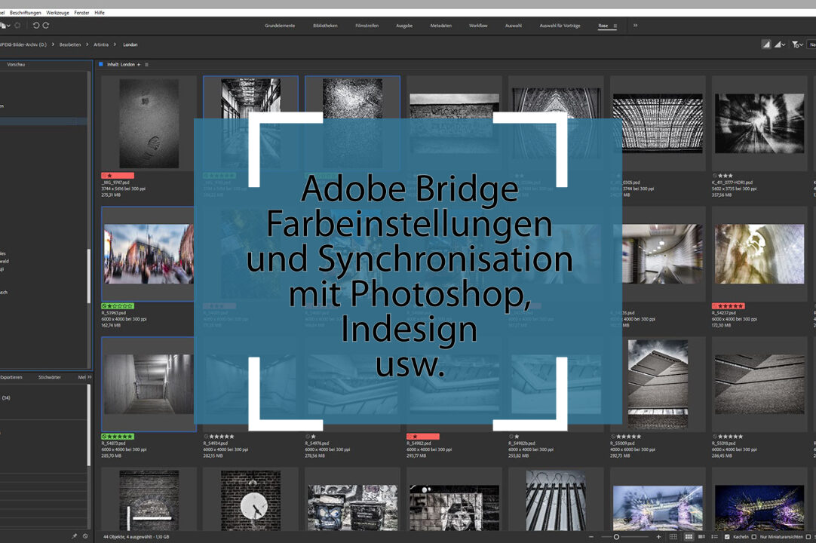Switch to Ausgabe workspace
This screenshot has width=816, height=543.
click(404, 26)
